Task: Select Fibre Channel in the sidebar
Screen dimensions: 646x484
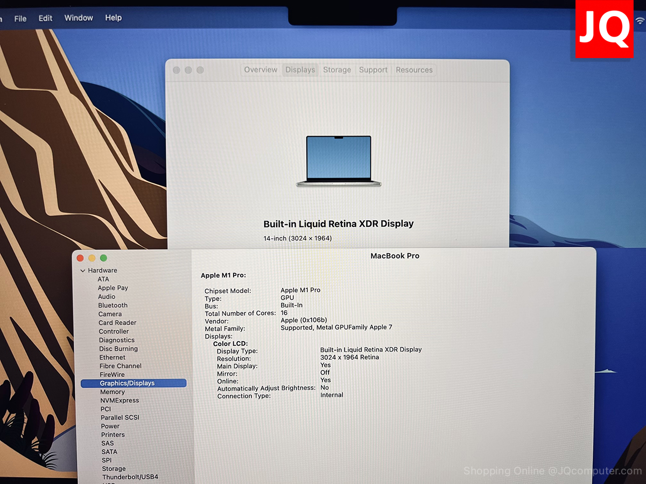Action: [x=121, y=366]
